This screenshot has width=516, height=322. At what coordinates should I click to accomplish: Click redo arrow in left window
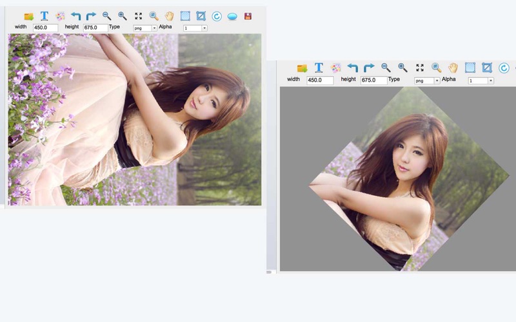point(91,15)
